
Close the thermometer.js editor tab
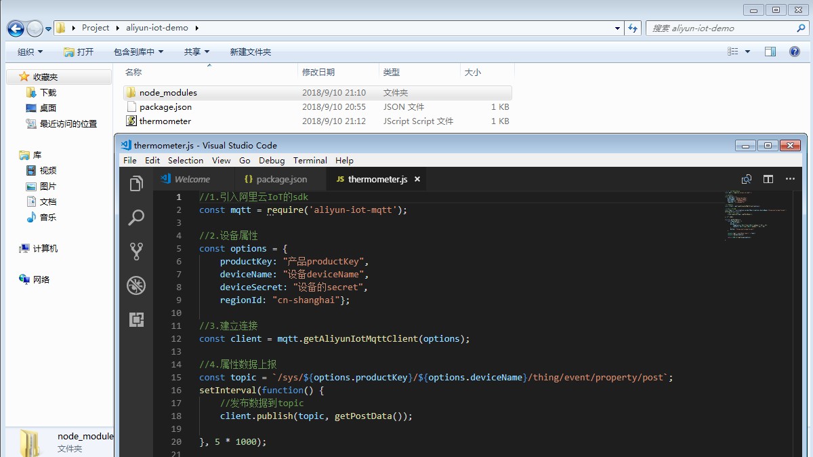[417, 180]
